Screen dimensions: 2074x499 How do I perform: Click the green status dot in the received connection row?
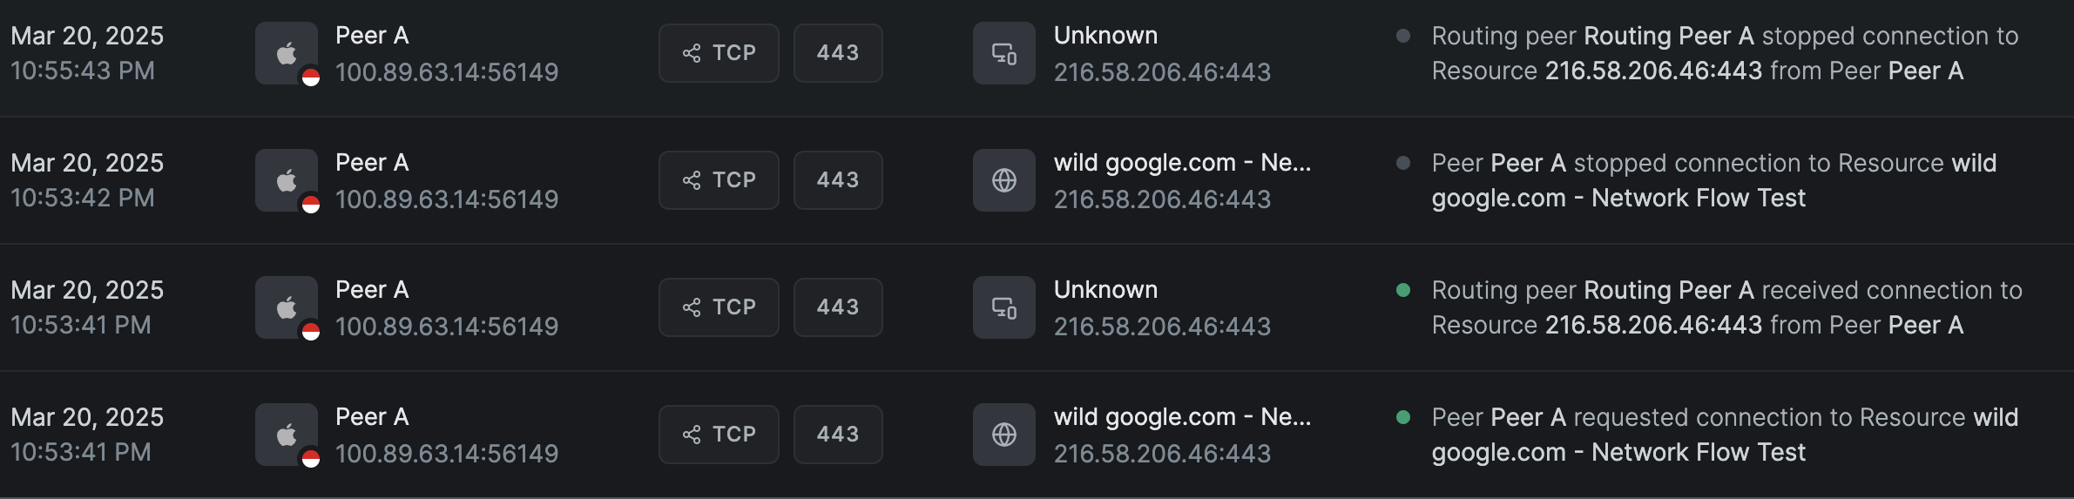(1403, 290)
